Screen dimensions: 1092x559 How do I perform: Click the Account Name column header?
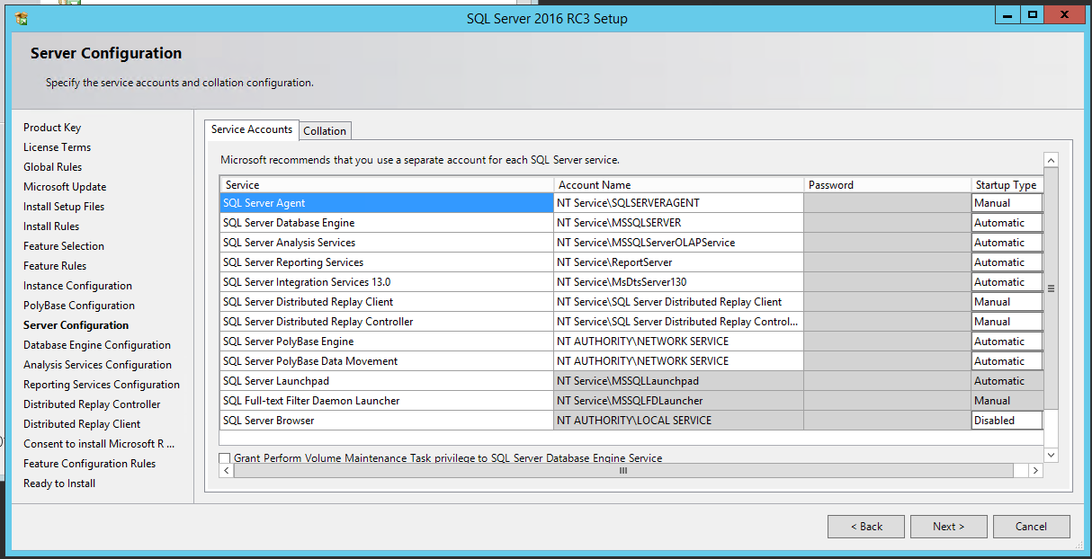(x=679, y=185)
